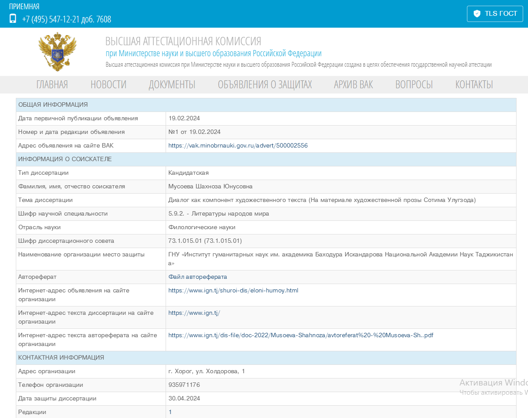This screenshot has height=418, width=528.
Task: Click dissertation type value Кандидатская
Action: (188, 173)
